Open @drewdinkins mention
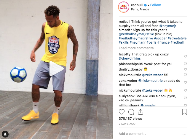 click(x=130, y=58)
